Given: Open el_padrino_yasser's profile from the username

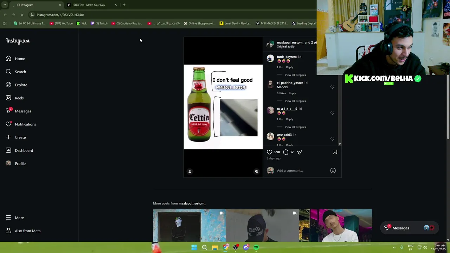Looking at the screenshot, I should point(290,83).
